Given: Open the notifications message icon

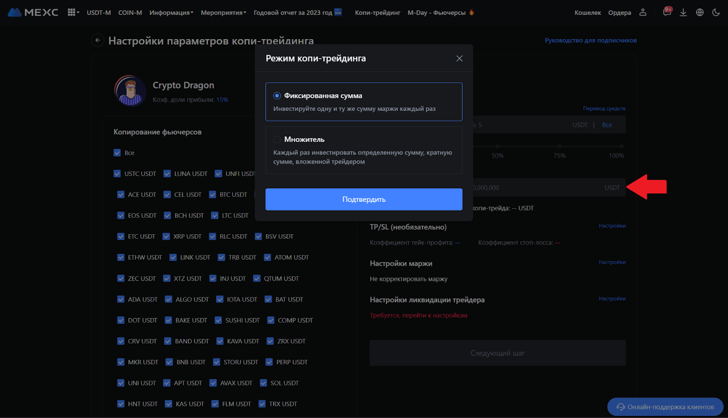Looking at the screenshot, I should pos(667,12).
